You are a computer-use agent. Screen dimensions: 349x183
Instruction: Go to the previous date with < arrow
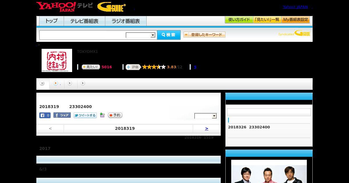pos(50,128)
